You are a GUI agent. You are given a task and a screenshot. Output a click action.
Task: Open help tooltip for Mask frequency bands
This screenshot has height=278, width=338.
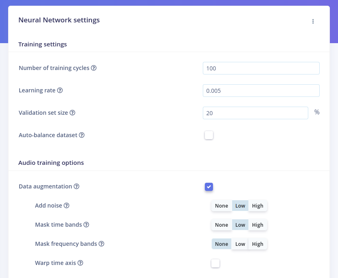click(x=101, y=244)
